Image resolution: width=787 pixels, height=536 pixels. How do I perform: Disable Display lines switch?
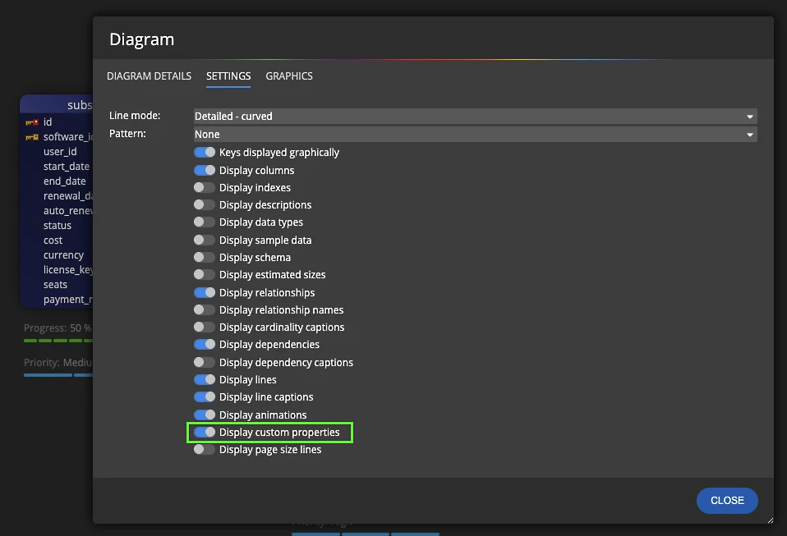[205, 379]
